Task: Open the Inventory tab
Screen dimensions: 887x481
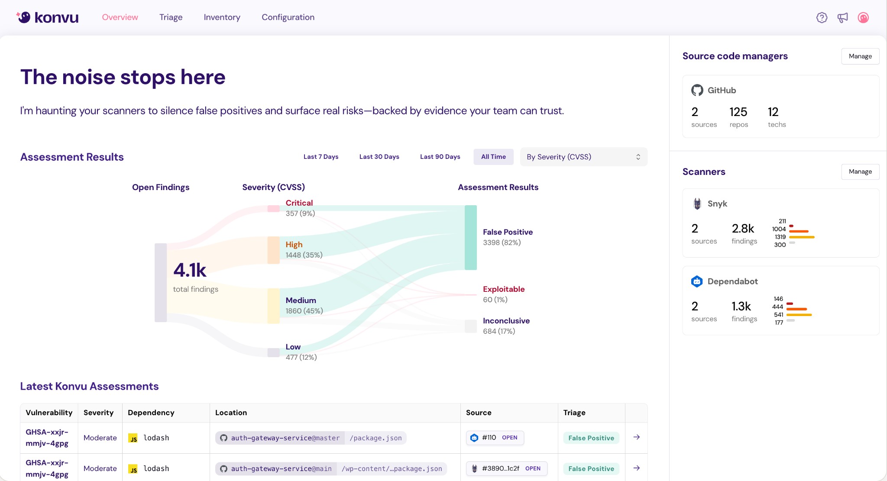Action: 222,17
